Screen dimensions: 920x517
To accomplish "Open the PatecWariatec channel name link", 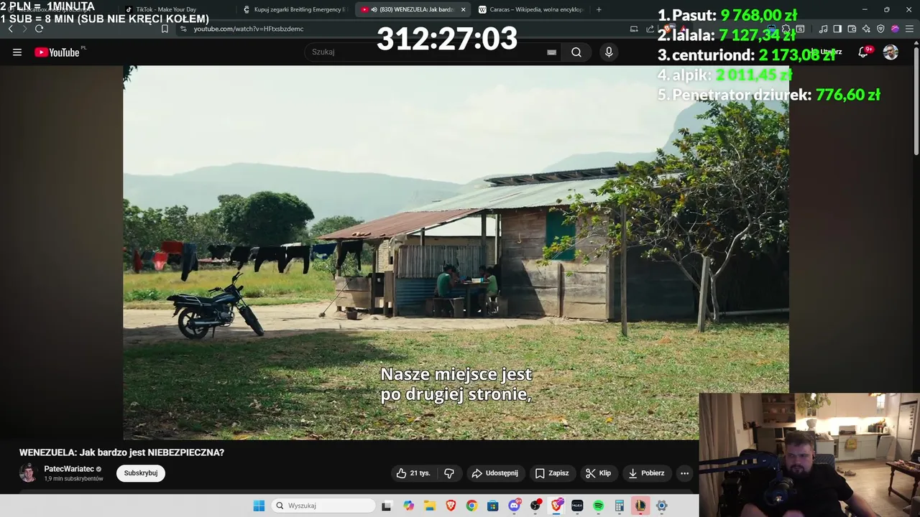I will (x=69, y=469).
